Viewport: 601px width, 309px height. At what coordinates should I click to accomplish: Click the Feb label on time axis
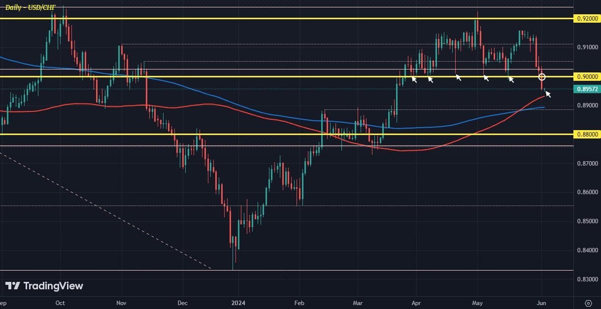click(x=298, y=302)
